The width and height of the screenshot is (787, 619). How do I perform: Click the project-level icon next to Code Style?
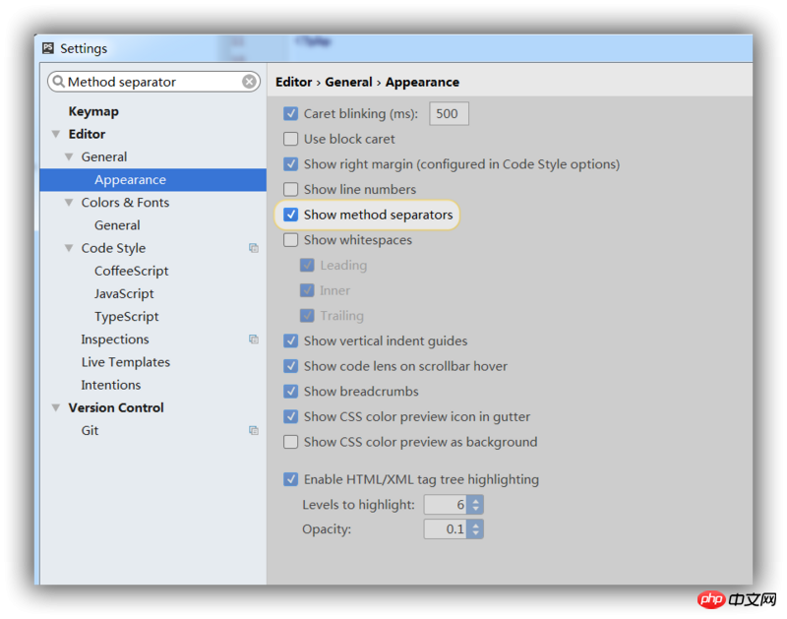coord(254,248)
